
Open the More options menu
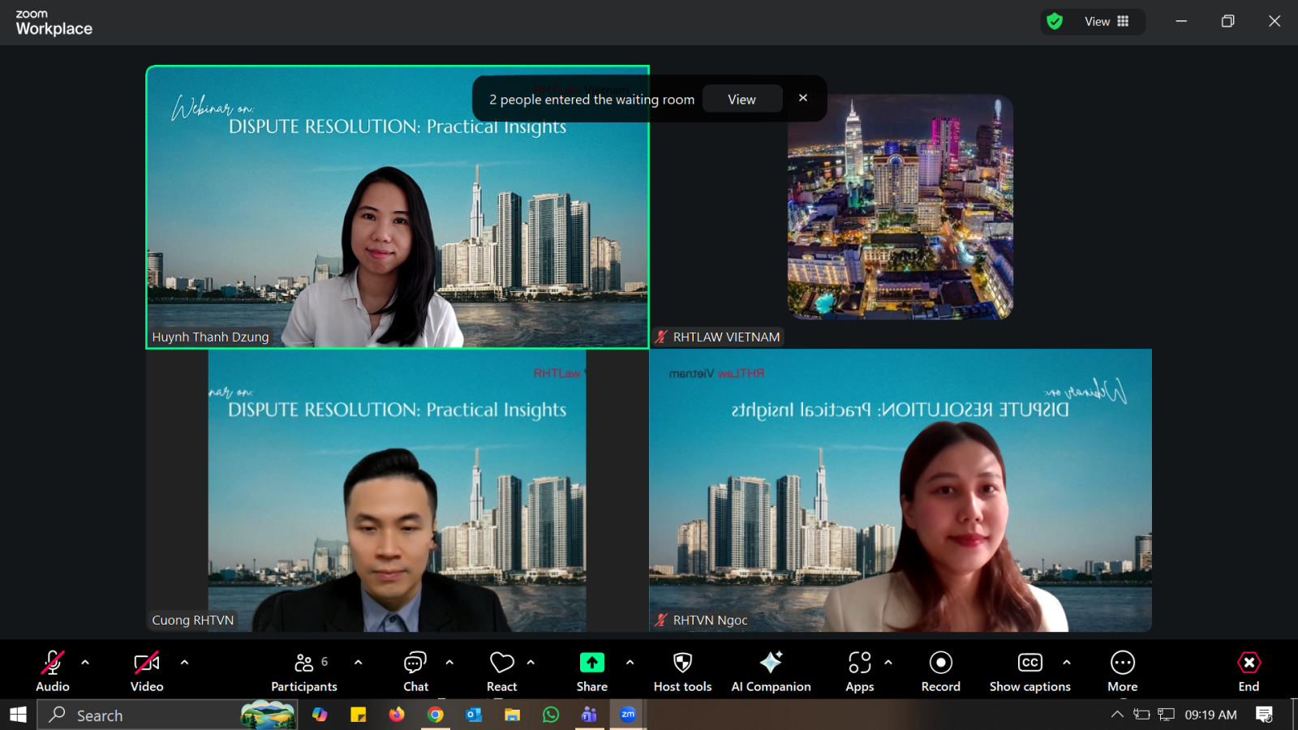[1122, 672]
